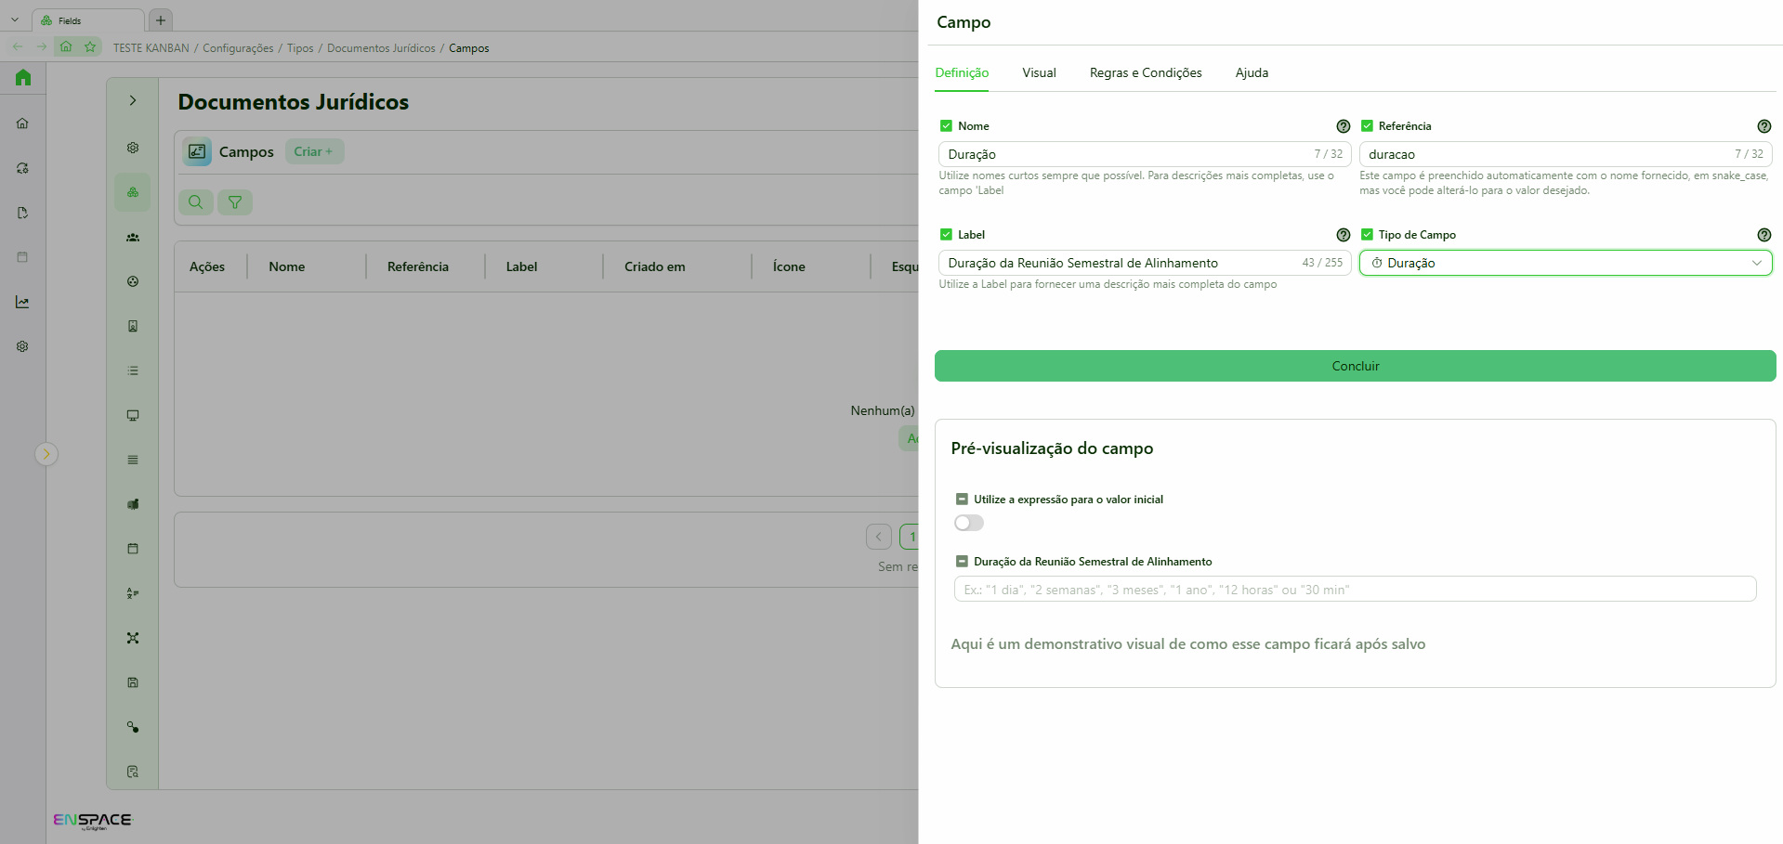Toggle the Referência checkbox

1367,126
